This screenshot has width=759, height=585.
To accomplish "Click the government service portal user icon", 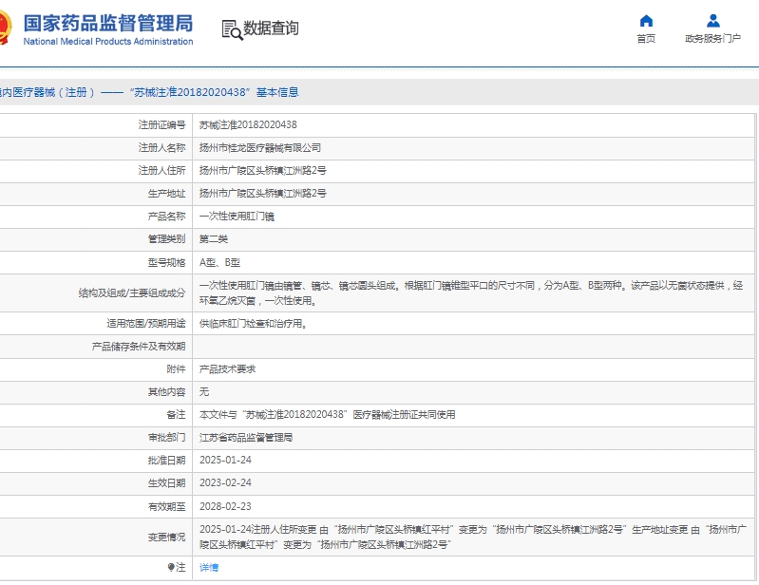I will click(x=713, y=21).
